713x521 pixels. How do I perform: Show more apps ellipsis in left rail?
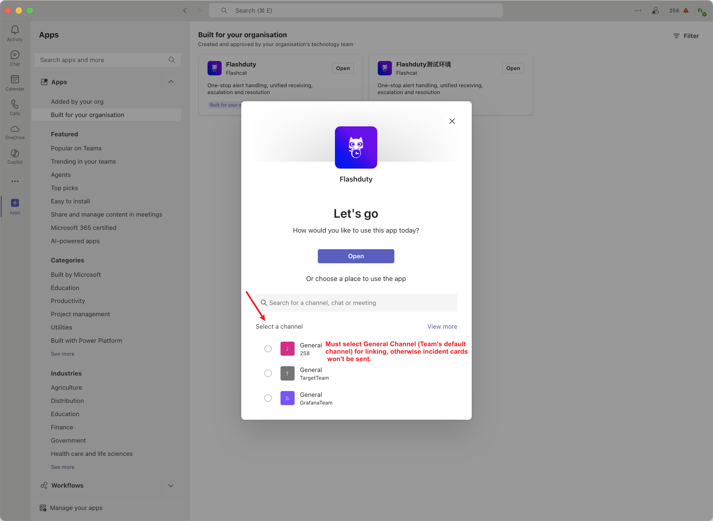tap(15, 181)
